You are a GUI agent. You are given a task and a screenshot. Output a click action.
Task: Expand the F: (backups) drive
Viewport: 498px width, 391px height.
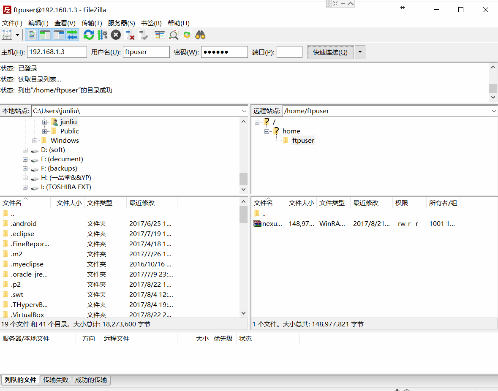(25, 168)
